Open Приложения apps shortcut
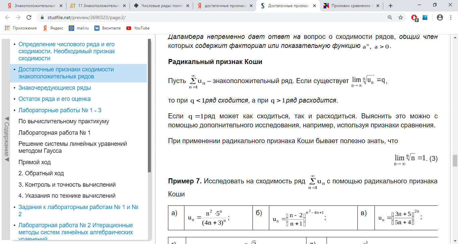458x244 pixels. click(21, 28)
